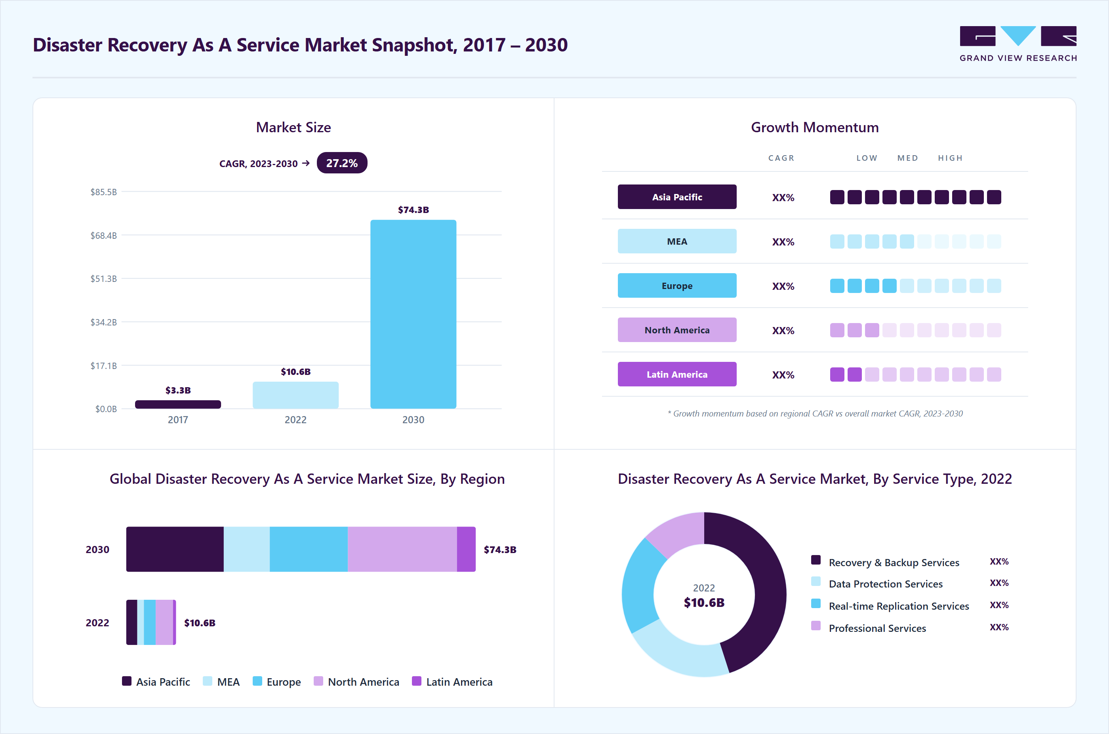Click the 2022 market size bar
The height and width of the screenshot is (734, 1109).
click(x=295, y=396)
